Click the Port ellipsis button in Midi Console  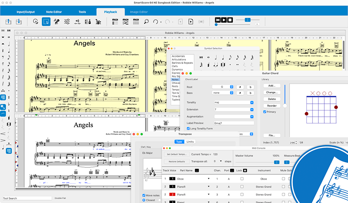click(232, 170)
